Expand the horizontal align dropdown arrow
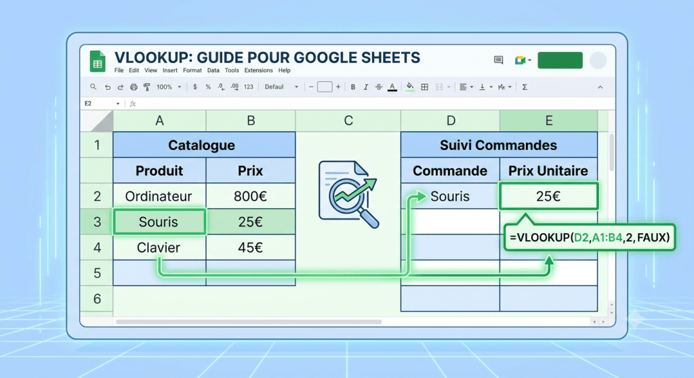The width and height of the screenshot is (694, 378). 472,87
